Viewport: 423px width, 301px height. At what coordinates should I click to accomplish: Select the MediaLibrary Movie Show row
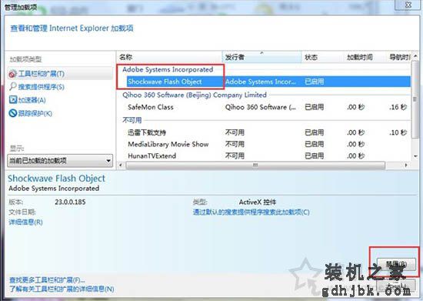pyautogui.click(x=268, y=144)
